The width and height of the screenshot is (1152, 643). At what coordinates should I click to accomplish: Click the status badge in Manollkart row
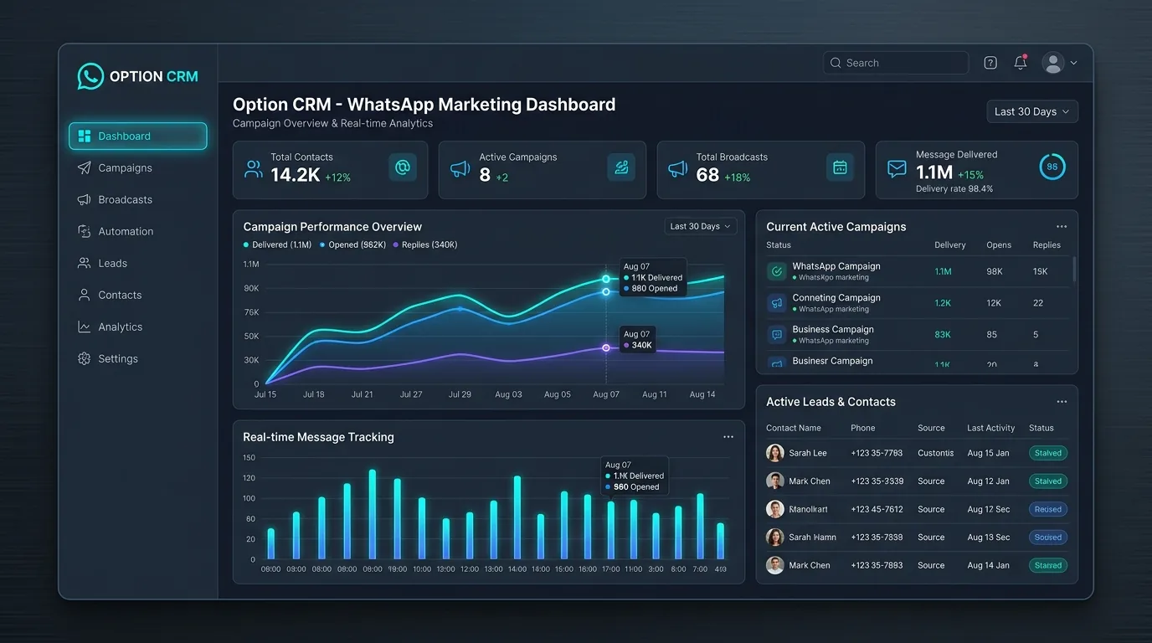pyautogui.click(x=1048, y=509)
